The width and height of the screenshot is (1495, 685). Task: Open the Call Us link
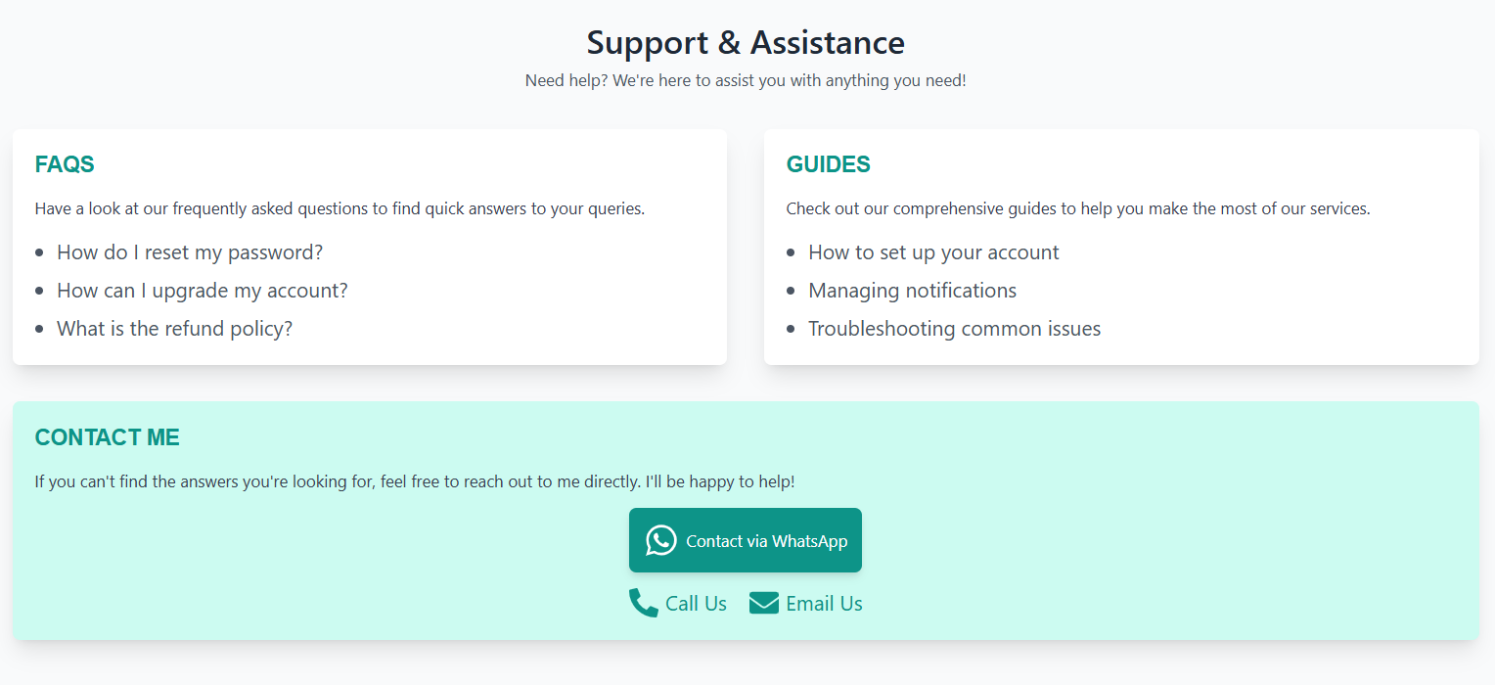pyautogui.click(x=696, y=604)
